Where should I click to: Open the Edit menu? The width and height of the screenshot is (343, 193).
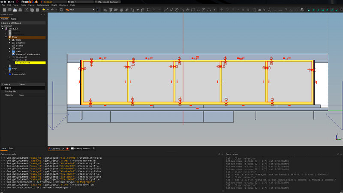[9, 5]
